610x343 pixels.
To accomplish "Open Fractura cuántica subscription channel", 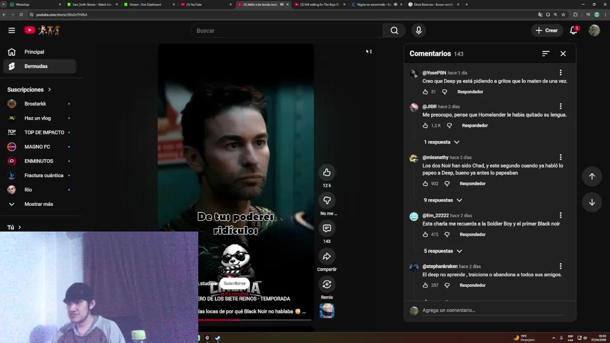I will (39, 175).
